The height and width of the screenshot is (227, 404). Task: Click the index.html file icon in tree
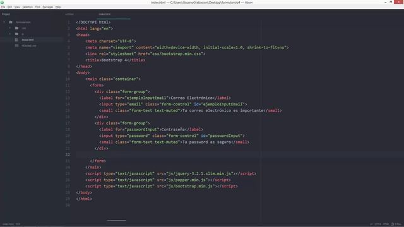click(16, 40)
